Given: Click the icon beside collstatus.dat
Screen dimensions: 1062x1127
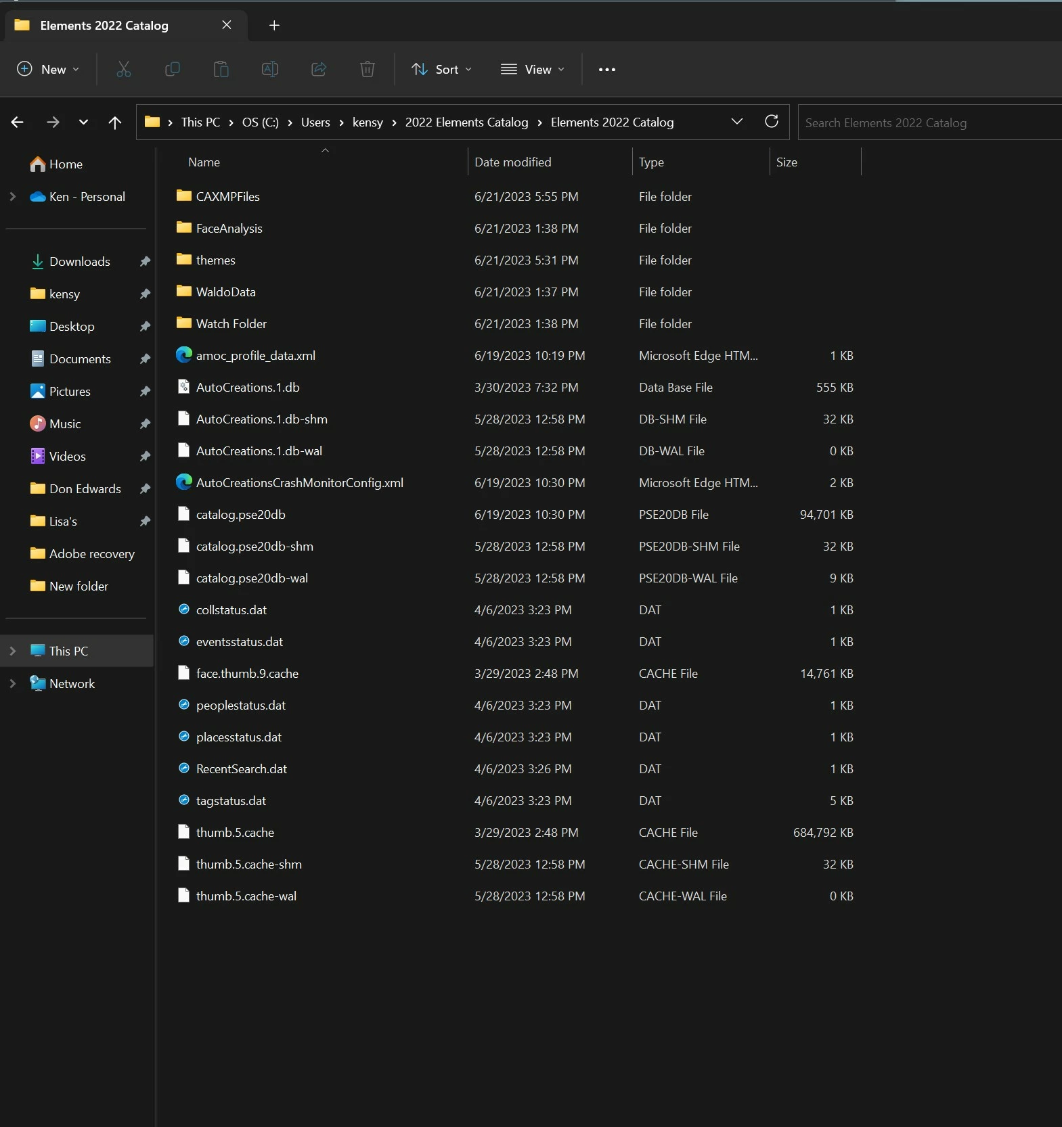Looking at the screenshot, I should point(183,609).
